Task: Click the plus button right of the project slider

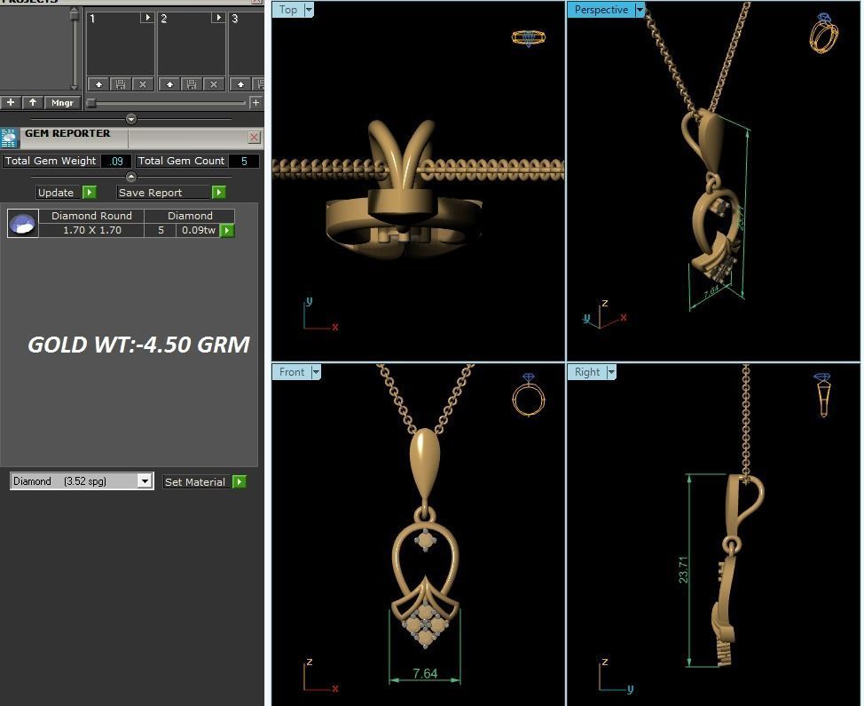Action: (x=255, y=103)
